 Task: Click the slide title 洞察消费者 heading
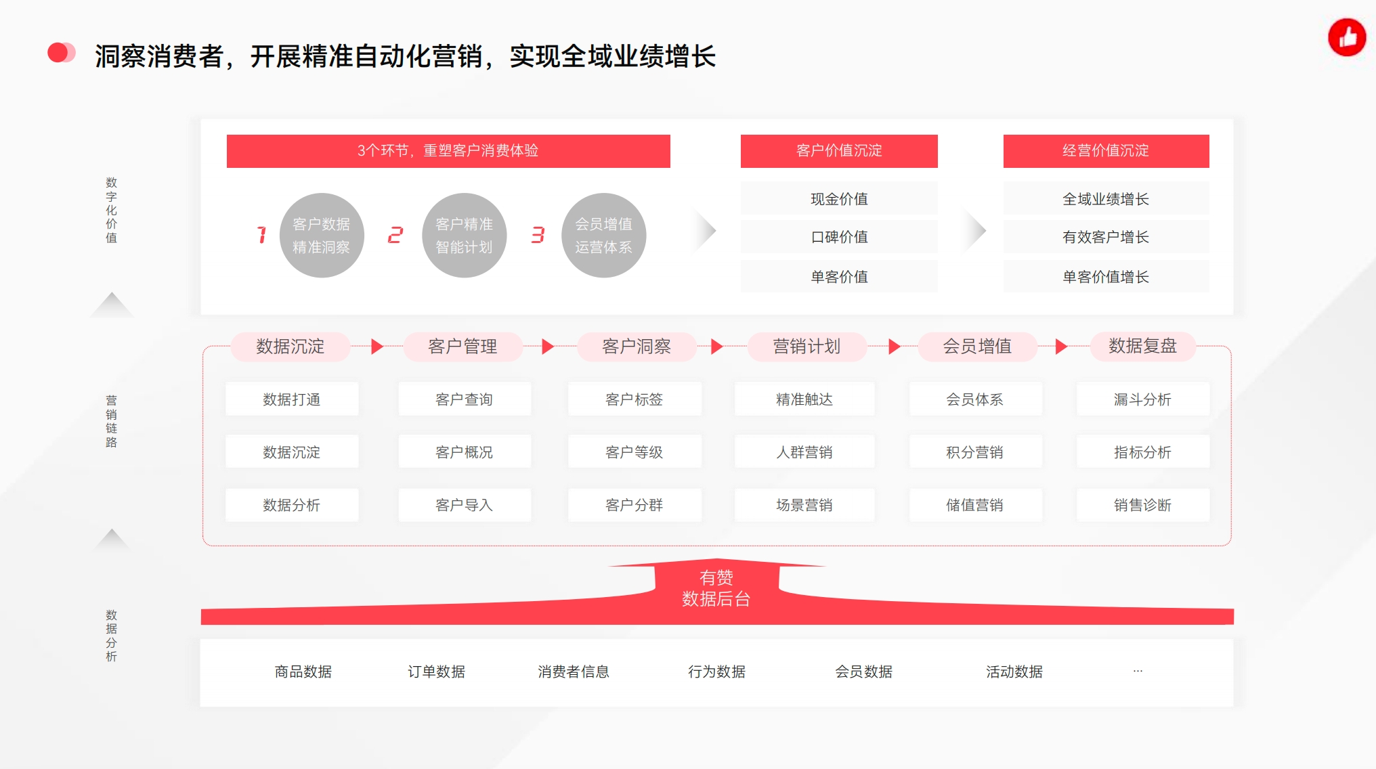pos(406,56)
